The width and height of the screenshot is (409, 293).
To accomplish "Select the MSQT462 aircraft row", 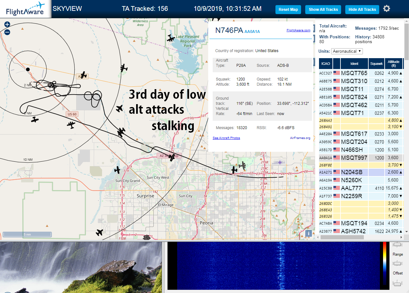I will (361, 105).
